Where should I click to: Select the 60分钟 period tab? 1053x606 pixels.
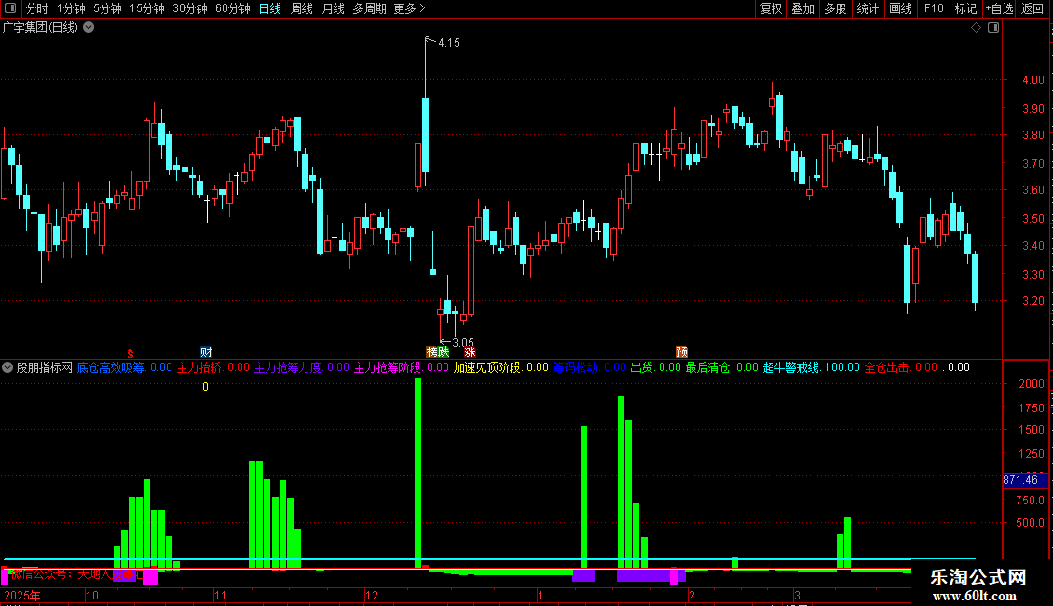(232, 8)
